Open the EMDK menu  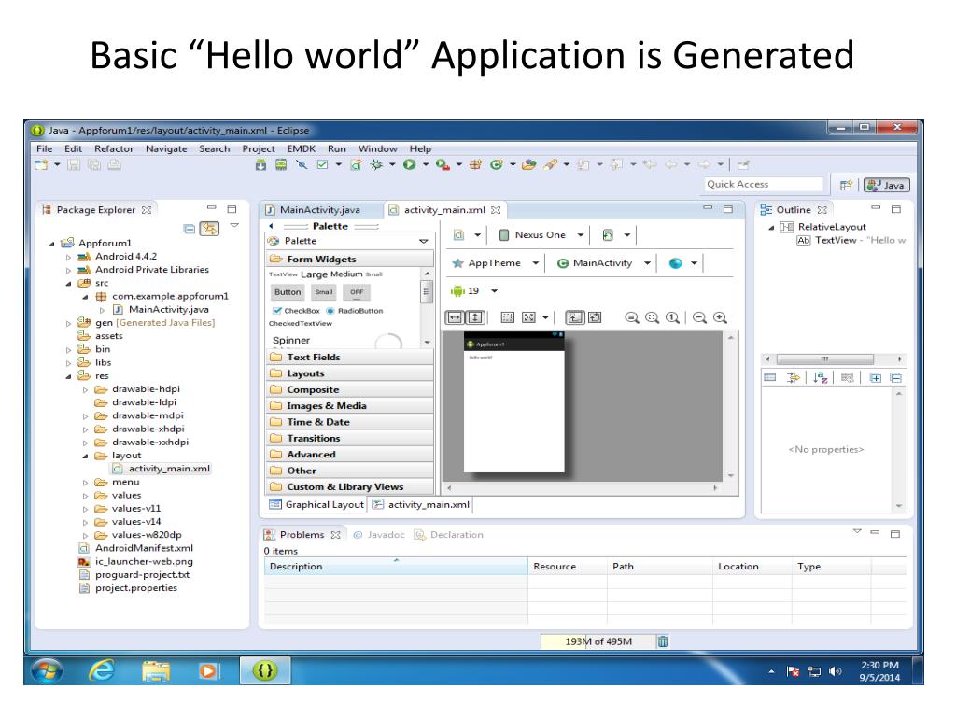click(302, 148)
